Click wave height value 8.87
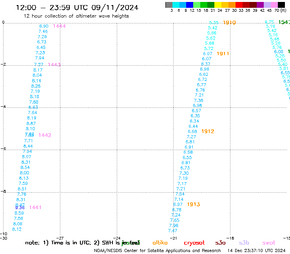Screen dimensions: 290x254 point(31,123)
